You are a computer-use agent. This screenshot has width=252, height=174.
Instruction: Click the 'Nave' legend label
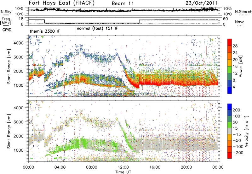coord(240,22)
